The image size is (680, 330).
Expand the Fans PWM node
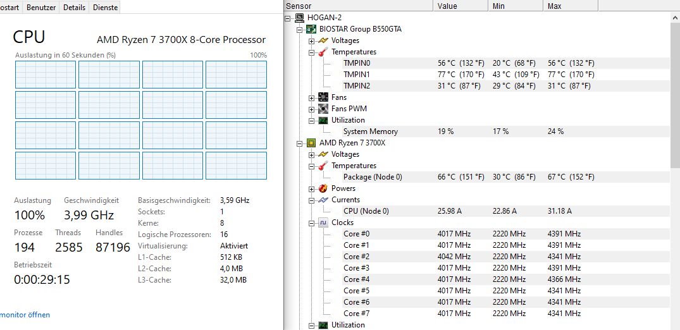[311, 109]
